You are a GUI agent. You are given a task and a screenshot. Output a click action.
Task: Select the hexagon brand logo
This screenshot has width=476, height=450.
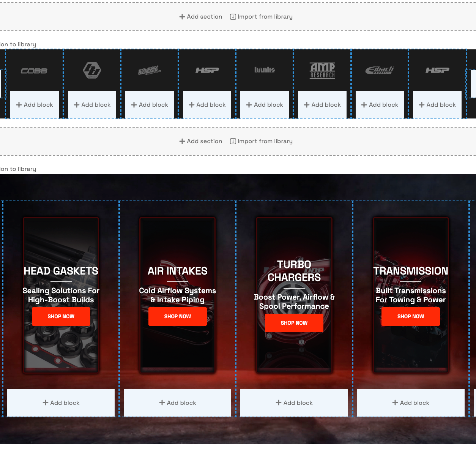pos(92,70)
